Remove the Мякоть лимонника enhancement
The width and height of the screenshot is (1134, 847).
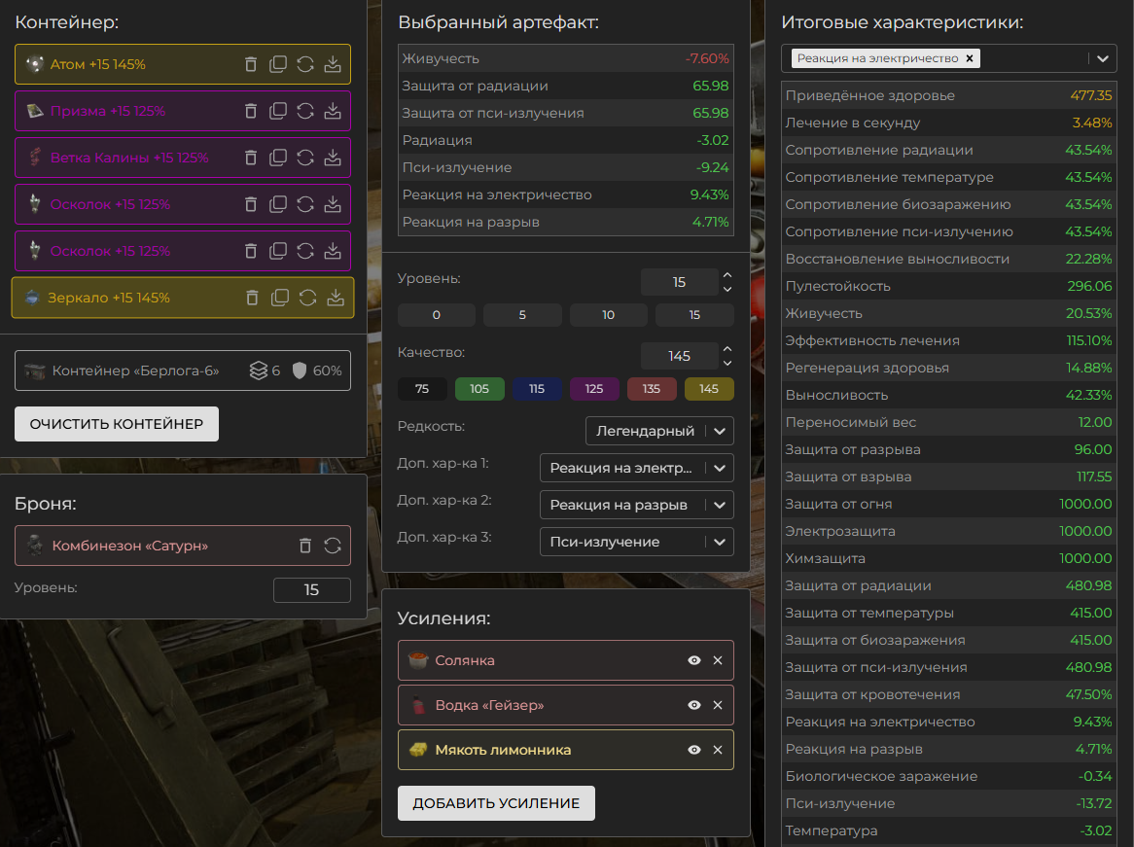[718, 750]
